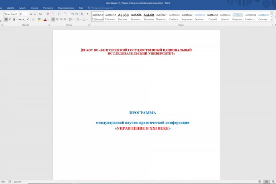Expand the styles gallery More button
The image size is (276, 184).
coord(271,20)
